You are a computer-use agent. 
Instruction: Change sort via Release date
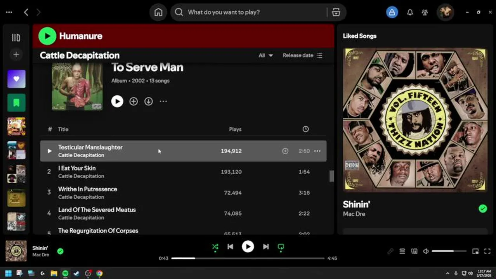pos(302,55)
